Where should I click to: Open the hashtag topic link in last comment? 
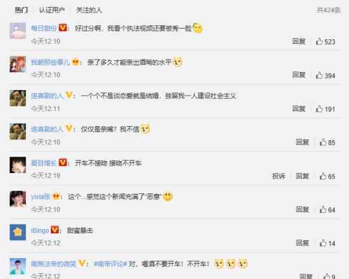tap(110, 264)
